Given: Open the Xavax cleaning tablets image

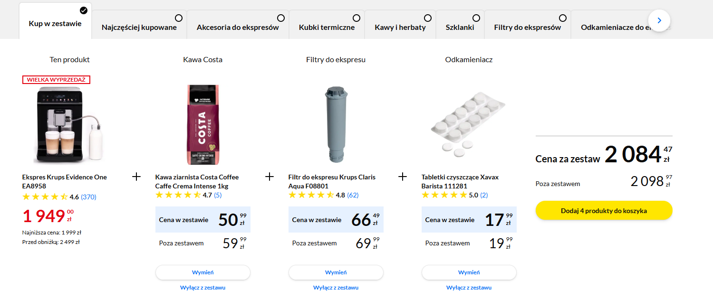Looking at the screenshot, I should (x=468, y=123).
